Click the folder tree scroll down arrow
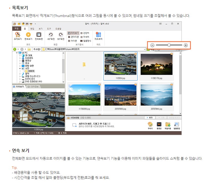The width and height of the screenshot is (209, 188). (x=63, y=82)
